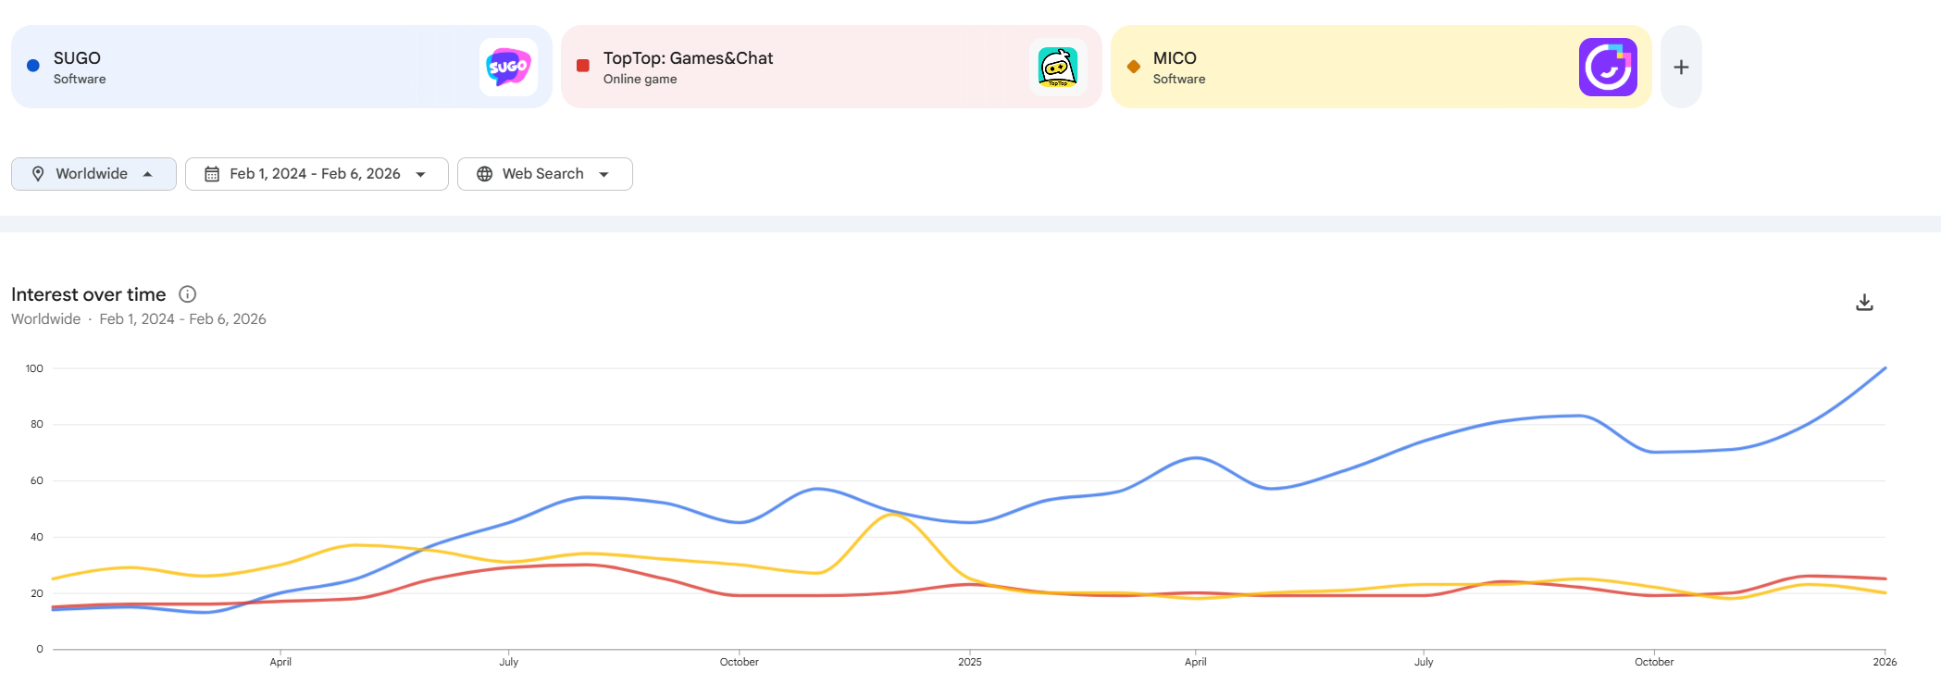Select the MICO search term card
This screenshot has width=1941, height=697.
point(1342,67)
